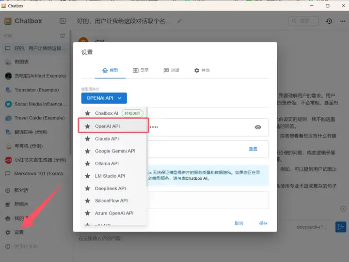This screenshot has height=262, width=349.
Task: Click the edit pencil beside conversation title
Action: (179, 21)
